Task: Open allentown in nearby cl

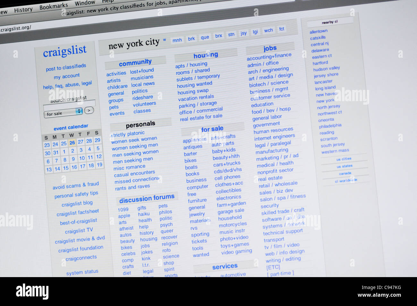Action: click(319, 31)
